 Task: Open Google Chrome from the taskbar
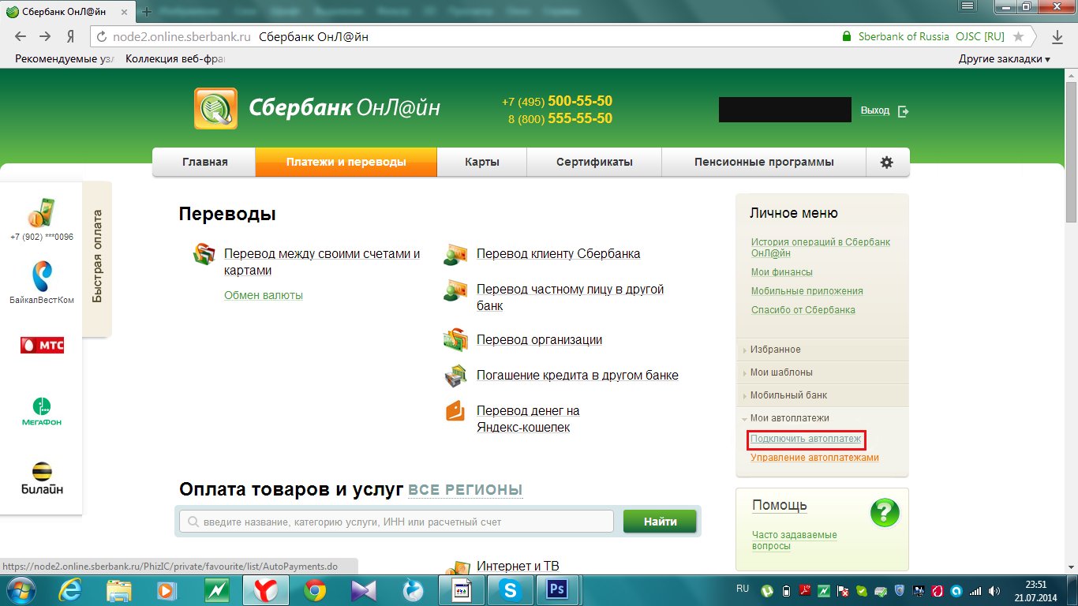point(315,590)
